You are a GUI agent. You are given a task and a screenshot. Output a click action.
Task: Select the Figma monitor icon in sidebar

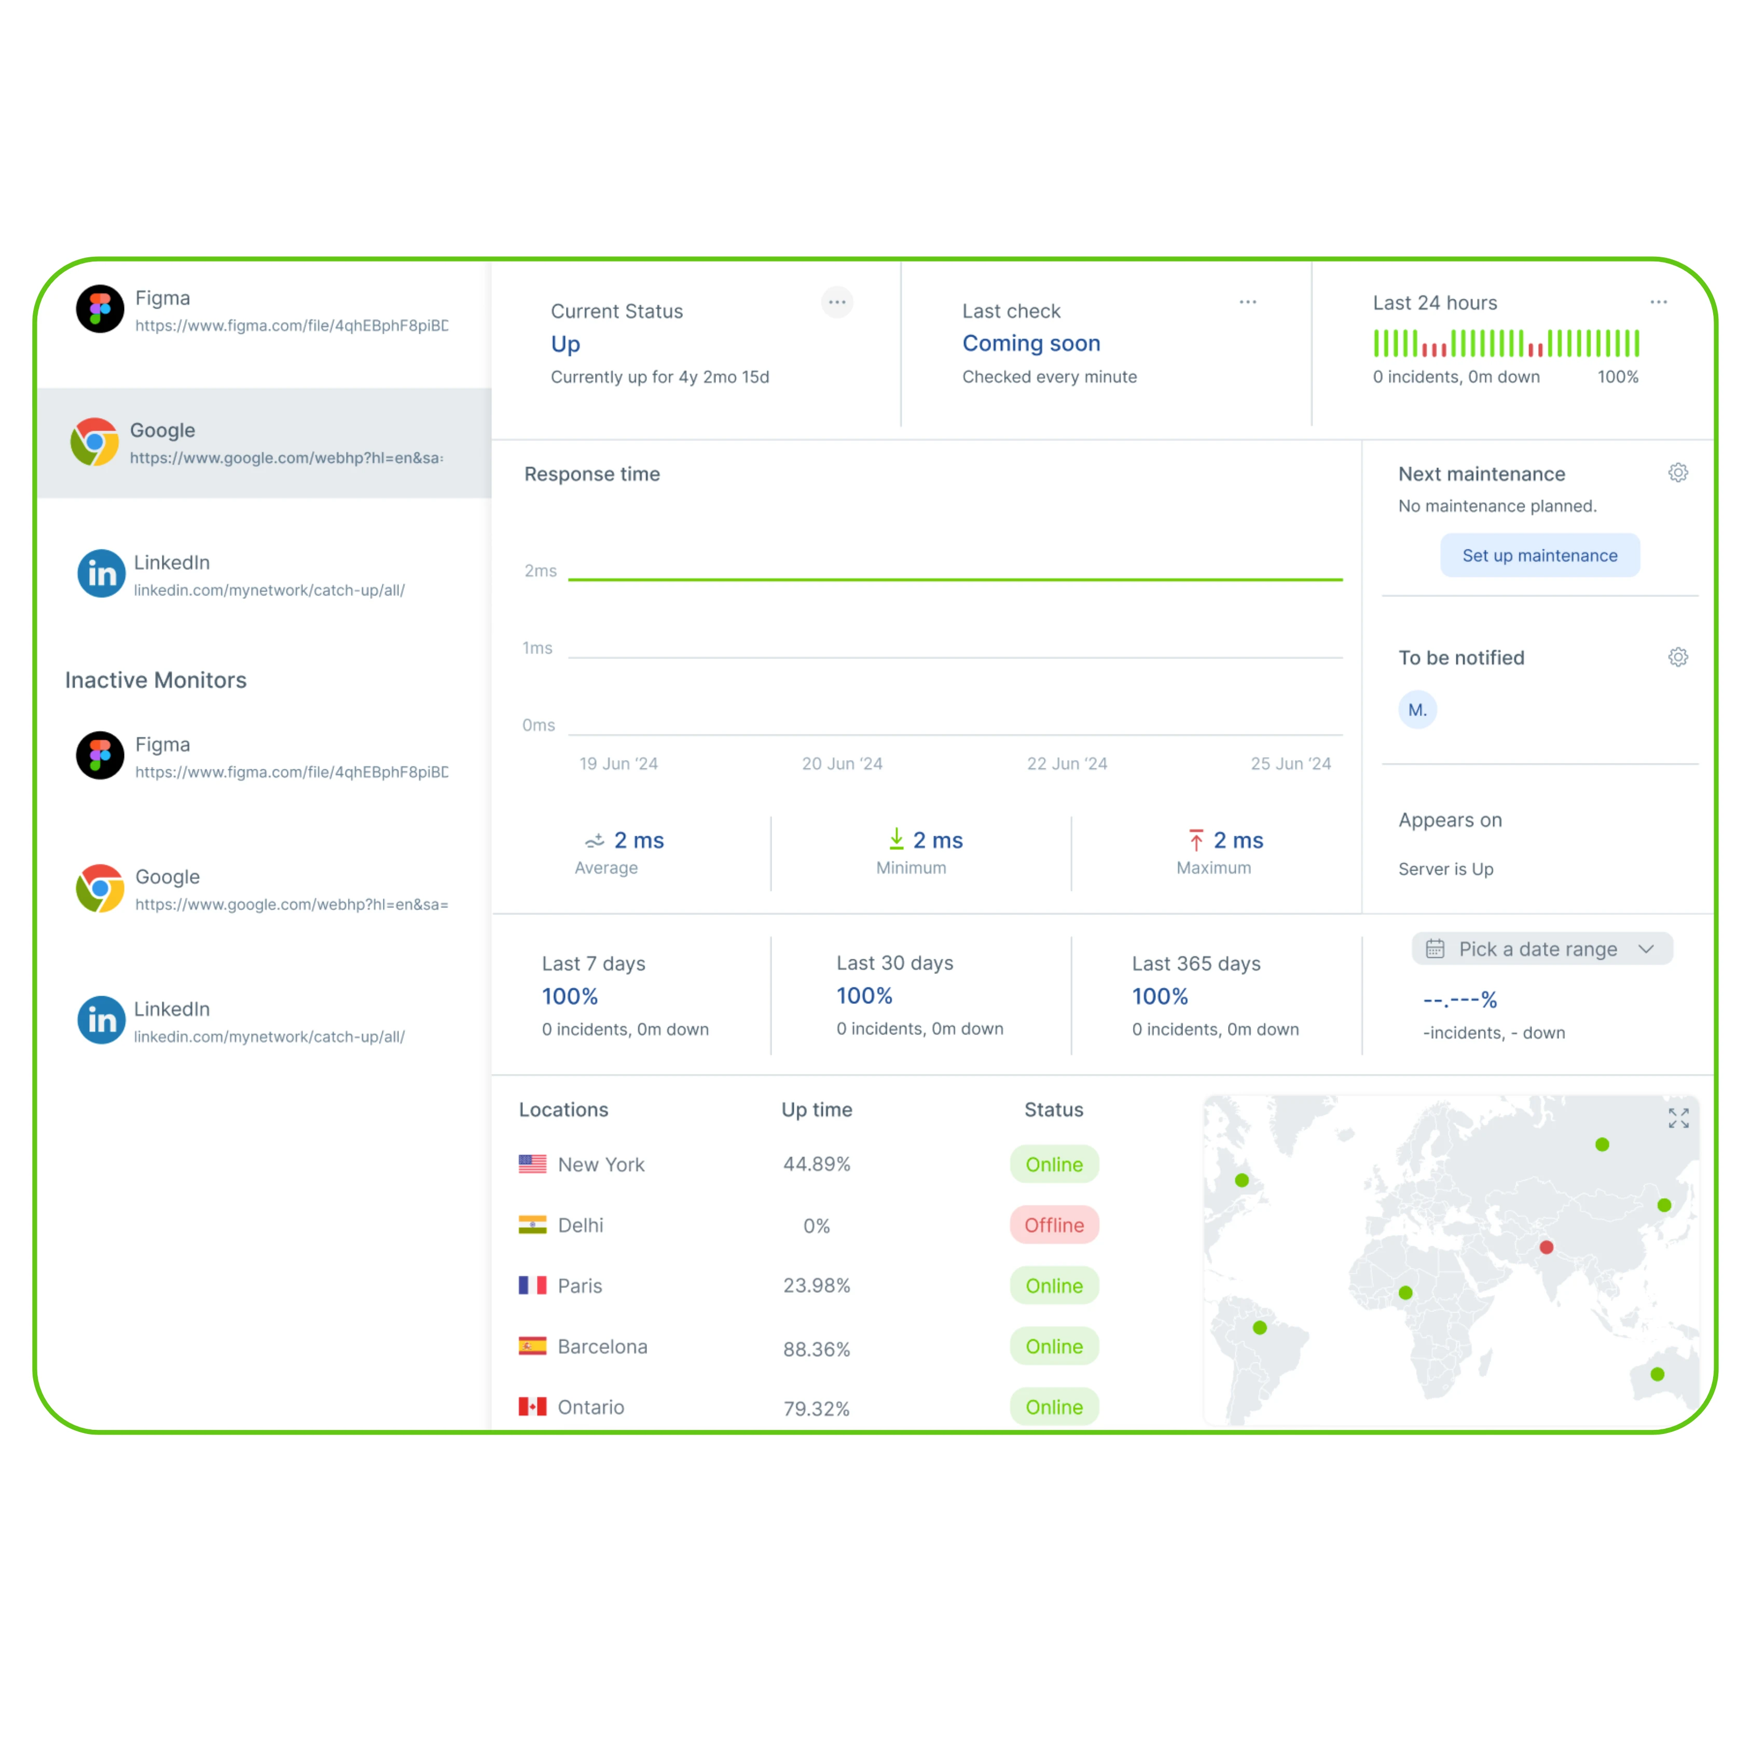click(x=100, y=309)
